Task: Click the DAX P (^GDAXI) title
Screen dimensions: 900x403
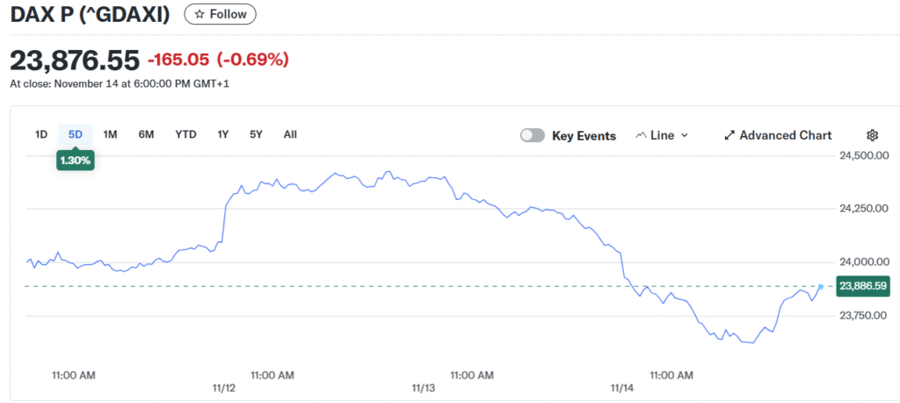Action: pos(90,14)
